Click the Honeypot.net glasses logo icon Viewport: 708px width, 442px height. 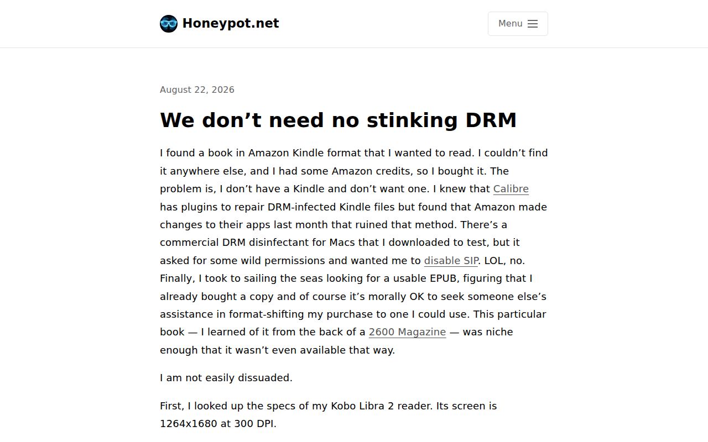point(169,24)
